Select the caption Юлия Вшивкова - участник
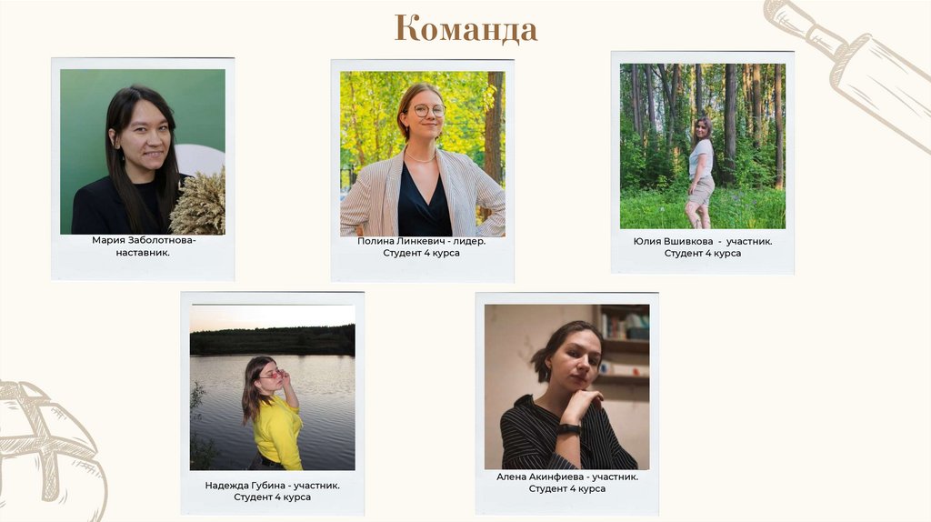931x522 pixels. click(x=703, y=241)
